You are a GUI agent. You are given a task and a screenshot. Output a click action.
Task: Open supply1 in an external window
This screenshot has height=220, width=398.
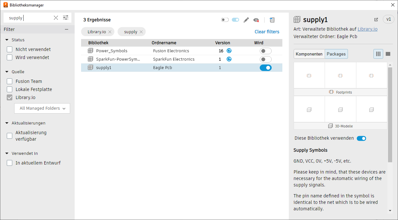click(376, 19)
